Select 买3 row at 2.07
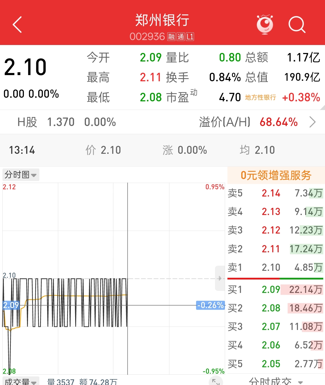The width and height of the screenshot is (325, 385). (276, 327)
